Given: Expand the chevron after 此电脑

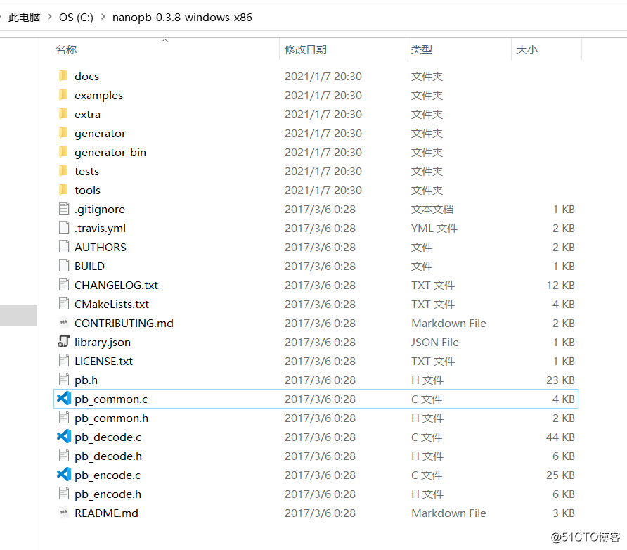Looking at the screenshot, I should pos(50,17).
